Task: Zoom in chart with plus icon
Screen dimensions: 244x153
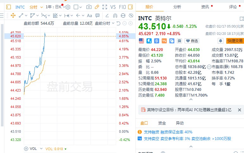Action: point(131,23)
